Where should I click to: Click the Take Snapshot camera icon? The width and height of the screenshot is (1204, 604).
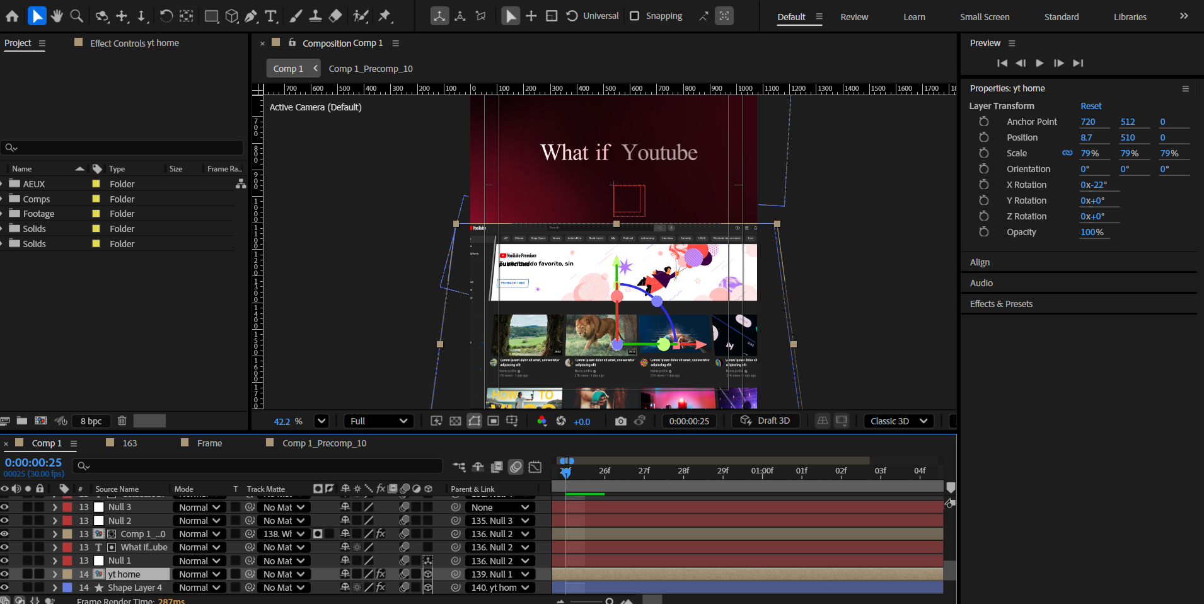[620, 421]
